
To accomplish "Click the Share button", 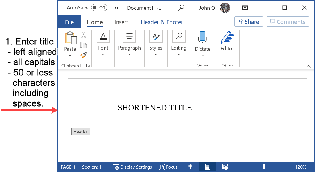I will tap(249, 21).
